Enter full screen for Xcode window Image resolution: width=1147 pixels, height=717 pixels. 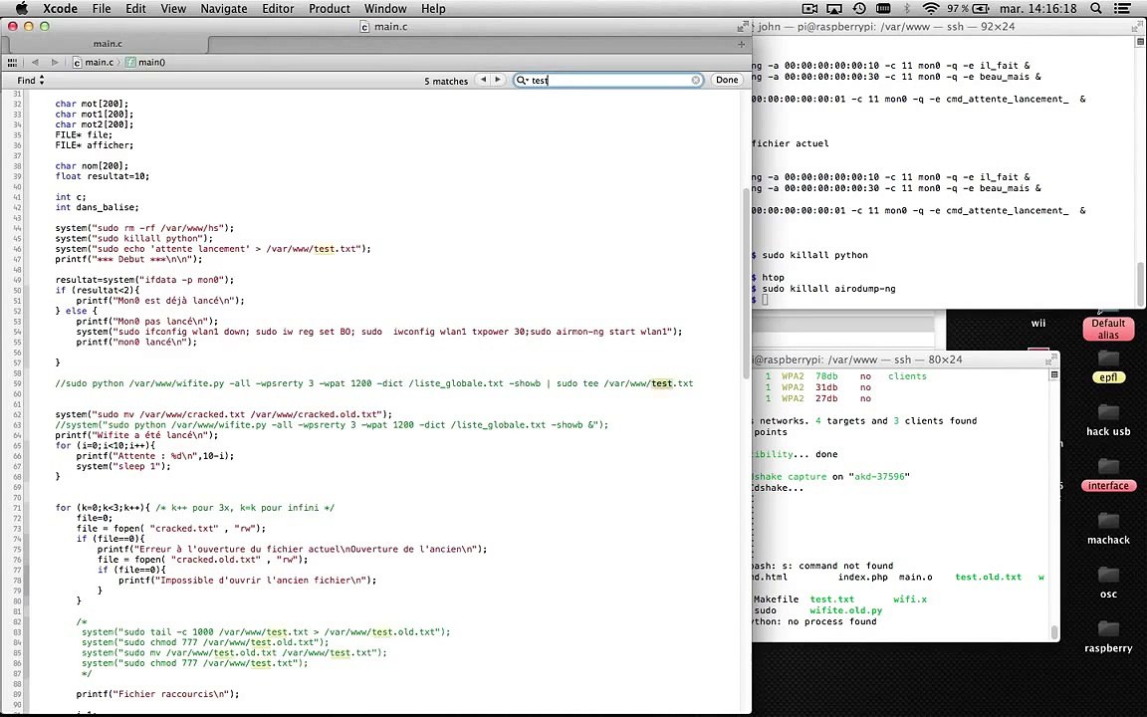(743, 26)
